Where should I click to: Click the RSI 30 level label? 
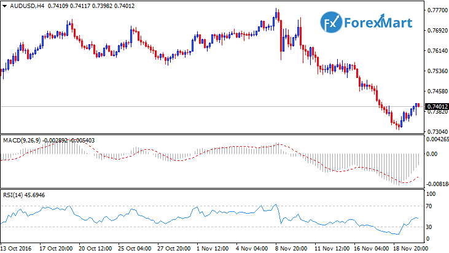[429, 227]
